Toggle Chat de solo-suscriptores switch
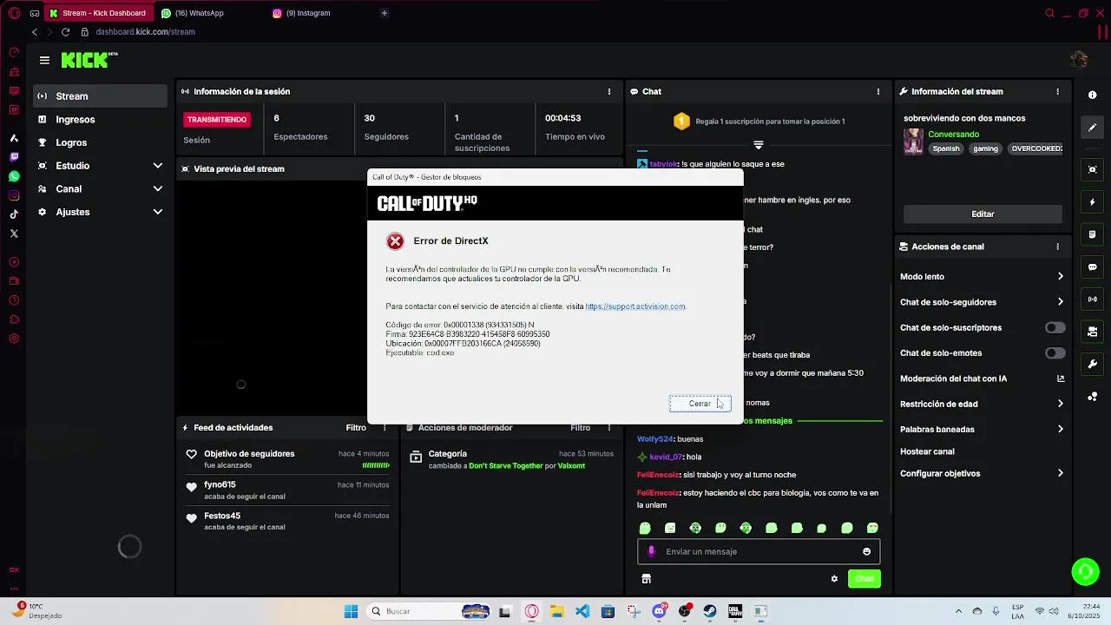 pos(1055,328)
